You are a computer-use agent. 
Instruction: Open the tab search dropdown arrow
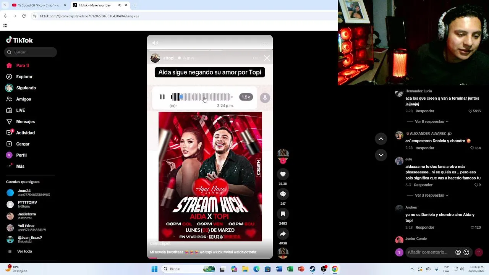point(5,5)
